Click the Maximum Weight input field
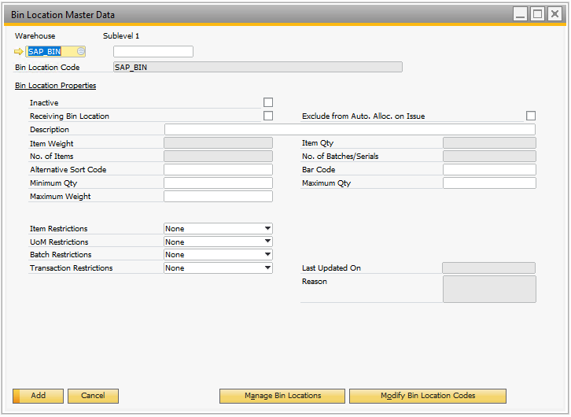 (x=218, y=197)
